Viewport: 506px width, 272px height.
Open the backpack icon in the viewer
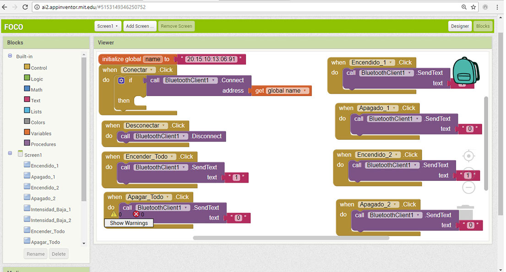tap(466, 71)
